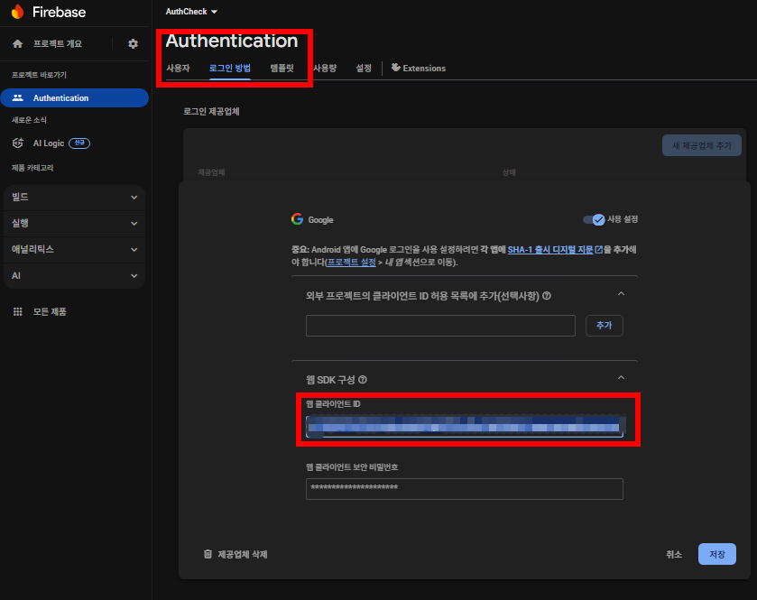Expand the 실행 category

pyautogui.click(x=74, y=224)
